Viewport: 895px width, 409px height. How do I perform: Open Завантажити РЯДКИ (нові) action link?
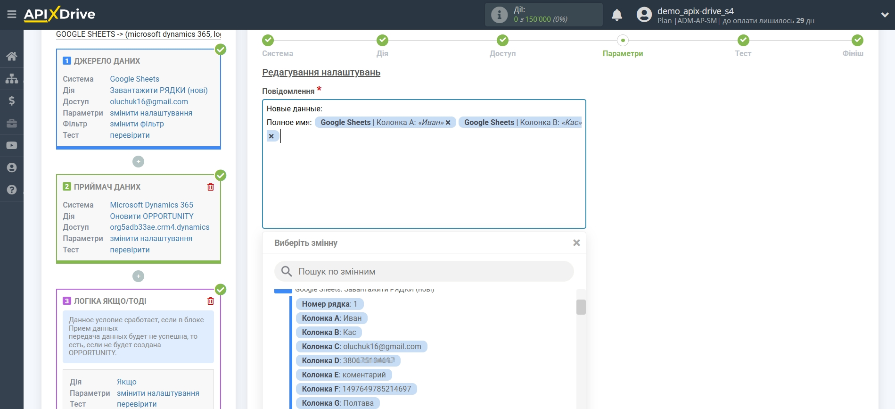click(x=159, y=90)
